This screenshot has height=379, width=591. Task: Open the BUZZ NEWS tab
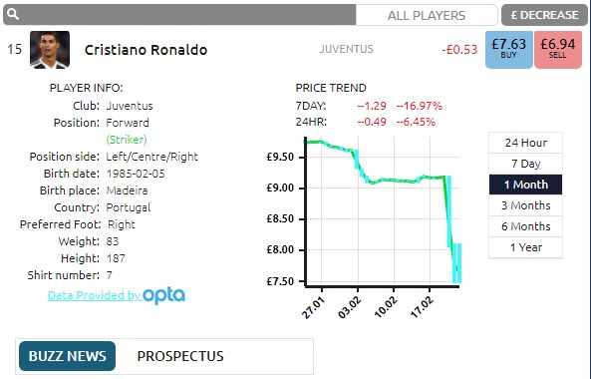click(68, 356)
